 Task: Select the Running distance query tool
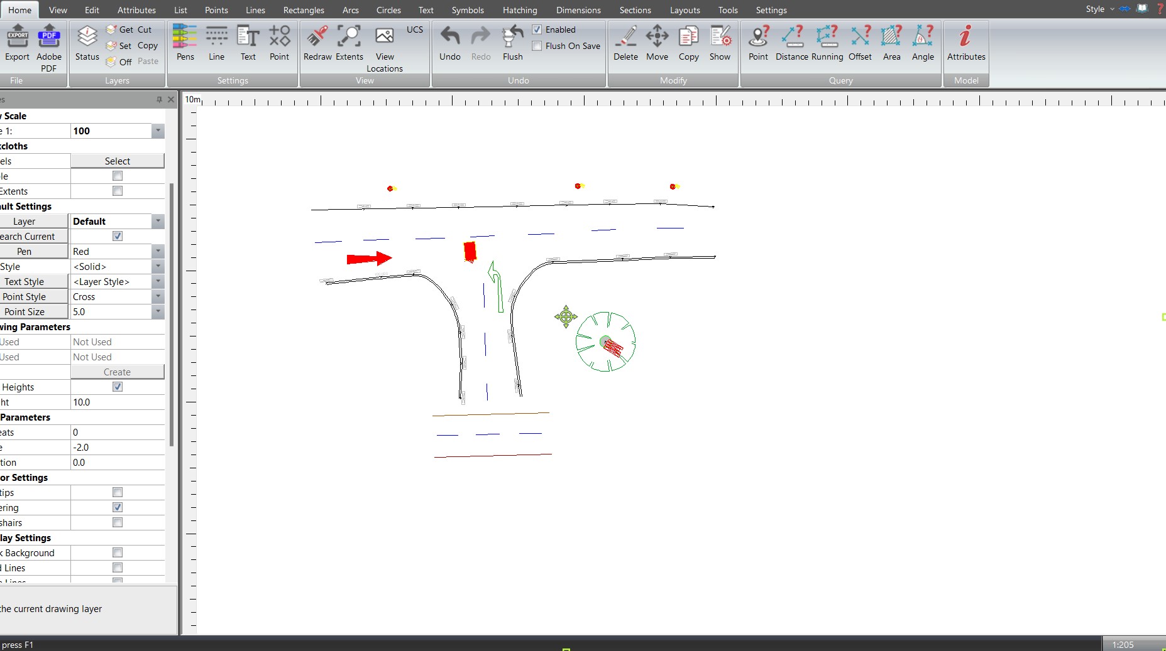827,36
